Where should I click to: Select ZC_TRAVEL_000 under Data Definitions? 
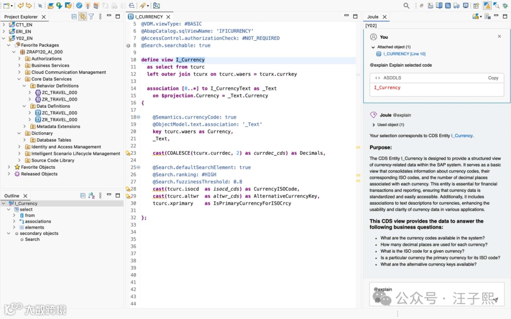pyautogui.click(x=59, y=112)
